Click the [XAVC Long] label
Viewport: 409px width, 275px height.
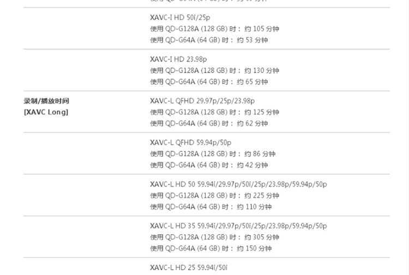coord(46,112)
